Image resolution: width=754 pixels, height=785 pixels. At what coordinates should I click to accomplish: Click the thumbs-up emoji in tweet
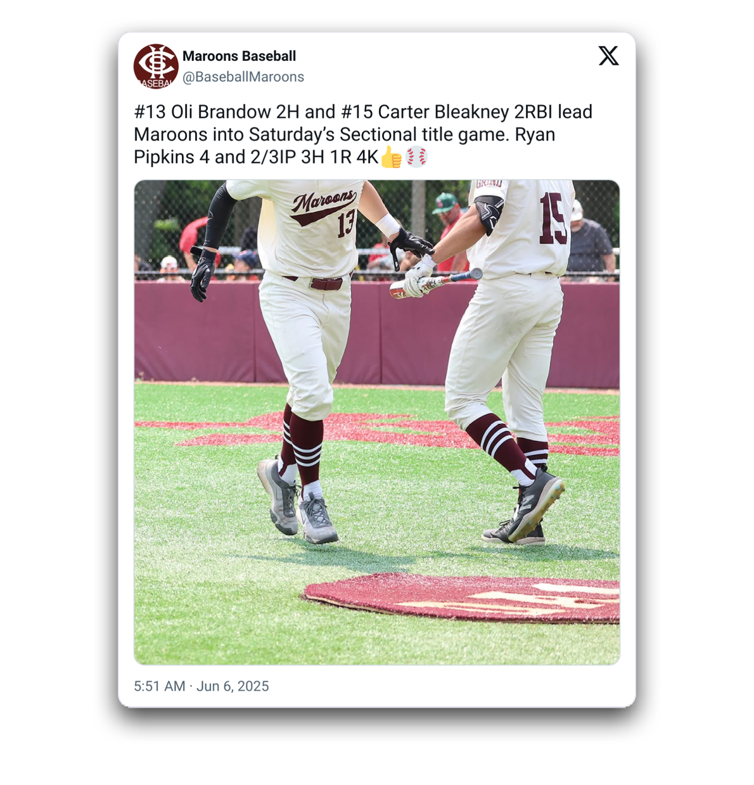coord(392,157)
